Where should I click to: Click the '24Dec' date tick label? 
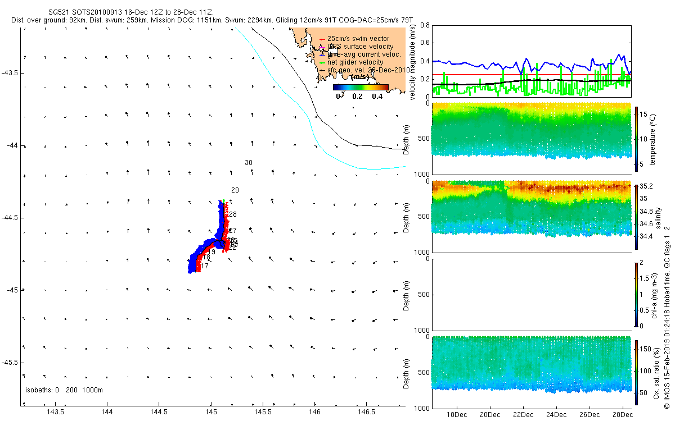tap(556, 415)
